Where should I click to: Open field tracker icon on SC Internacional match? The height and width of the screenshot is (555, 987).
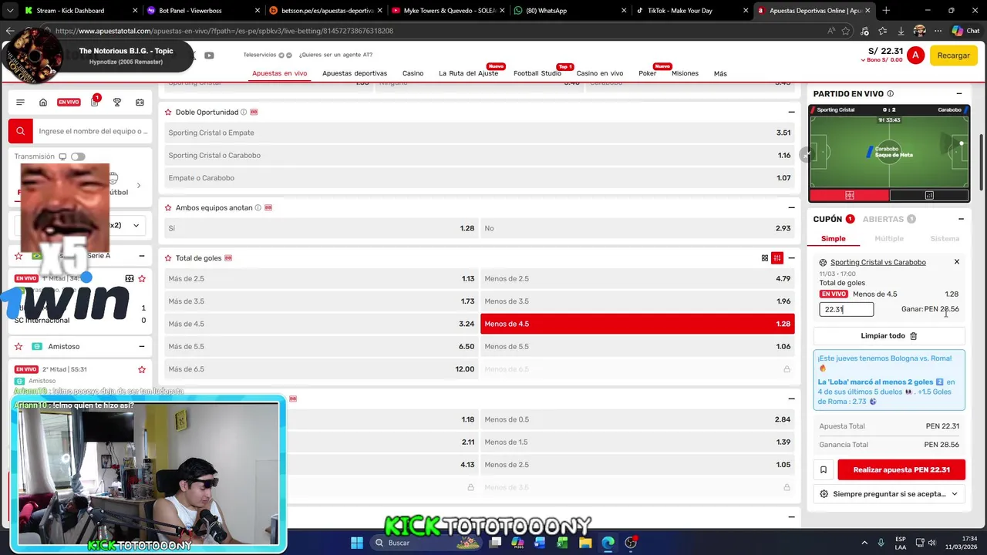point(130,278)
